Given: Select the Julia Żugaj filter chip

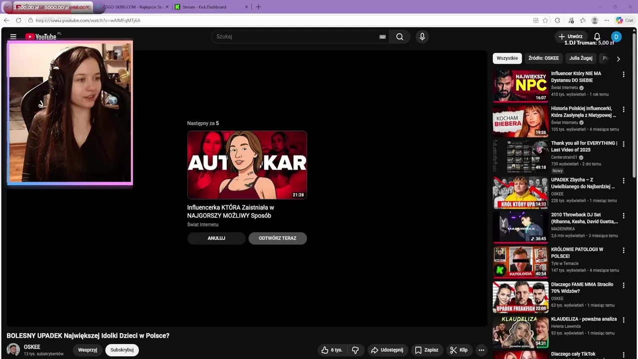Looking at the screenshot, I should [x=581, y=58].
